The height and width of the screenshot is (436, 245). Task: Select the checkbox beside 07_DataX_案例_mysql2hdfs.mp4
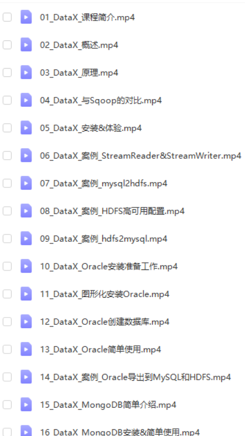click(7, 183)
